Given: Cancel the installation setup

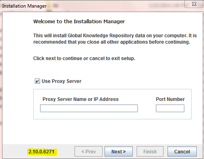Looking at the screenshot, I should pos(182,151).
